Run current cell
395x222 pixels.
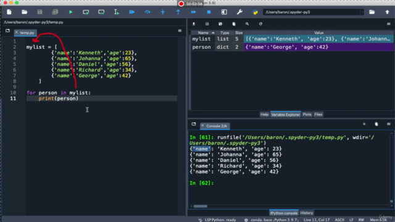[86, 12]
